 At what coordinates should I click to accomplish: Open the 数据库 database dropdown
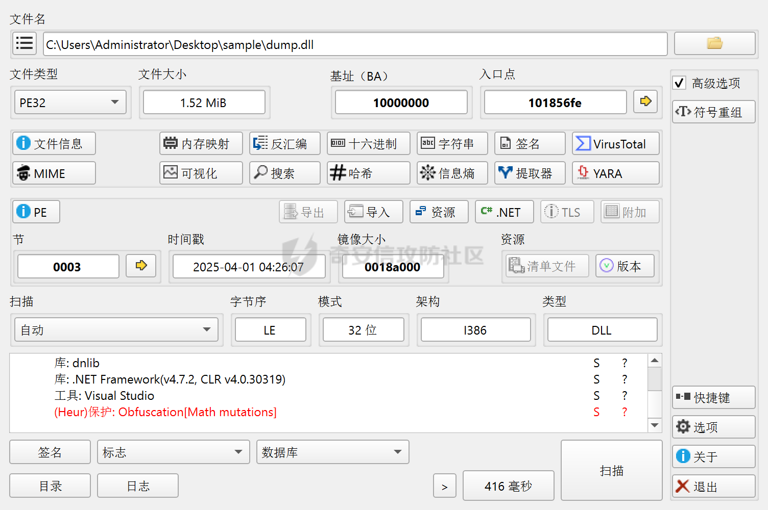point(333,452)
